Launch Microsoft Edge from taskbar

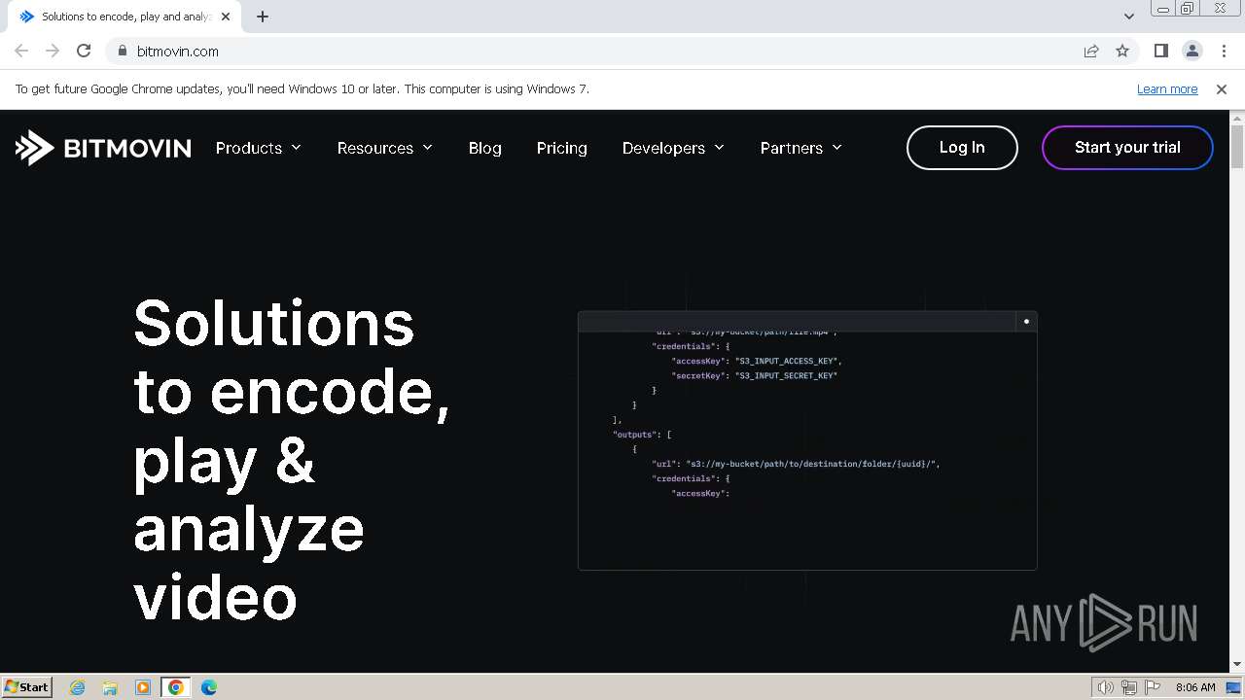tap(209, 687)
